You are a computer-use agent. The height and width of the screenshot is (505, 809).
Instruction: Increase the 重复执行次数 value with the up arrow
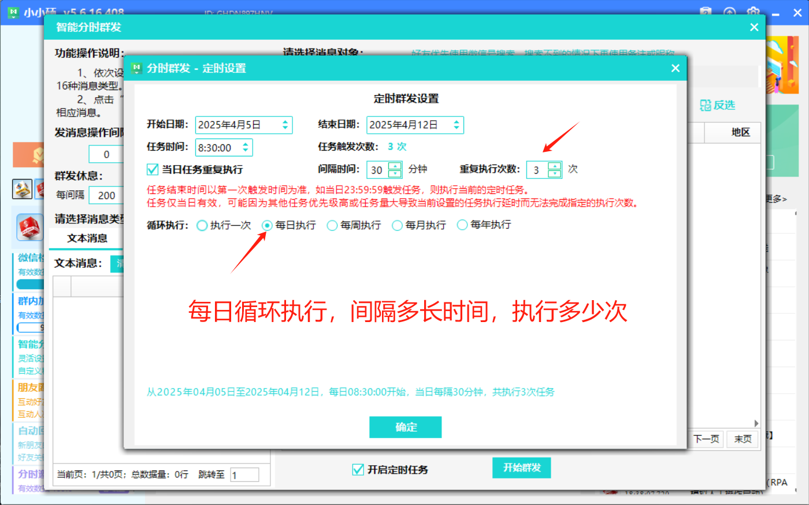pos(554,166)
